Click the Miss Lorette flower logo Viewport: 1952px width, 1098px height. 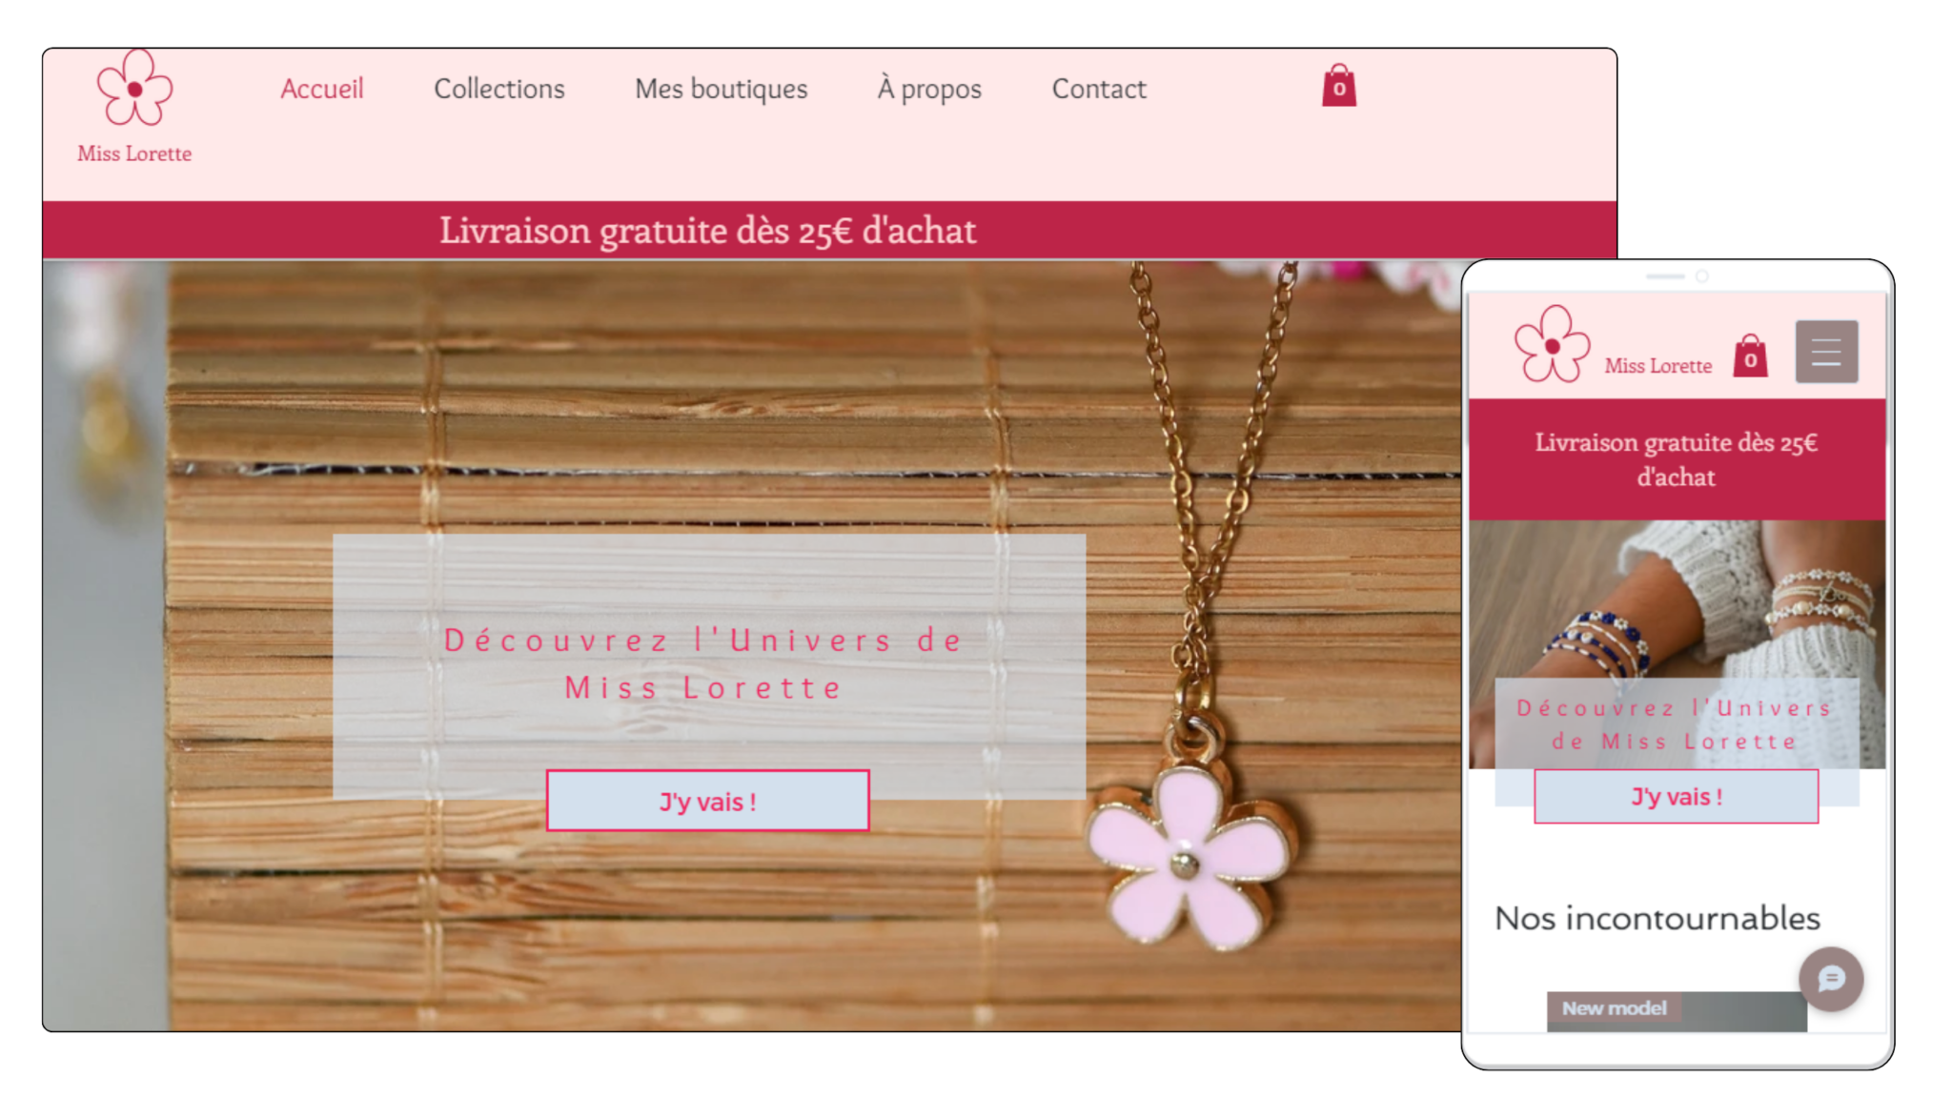[x=134, y=91]
